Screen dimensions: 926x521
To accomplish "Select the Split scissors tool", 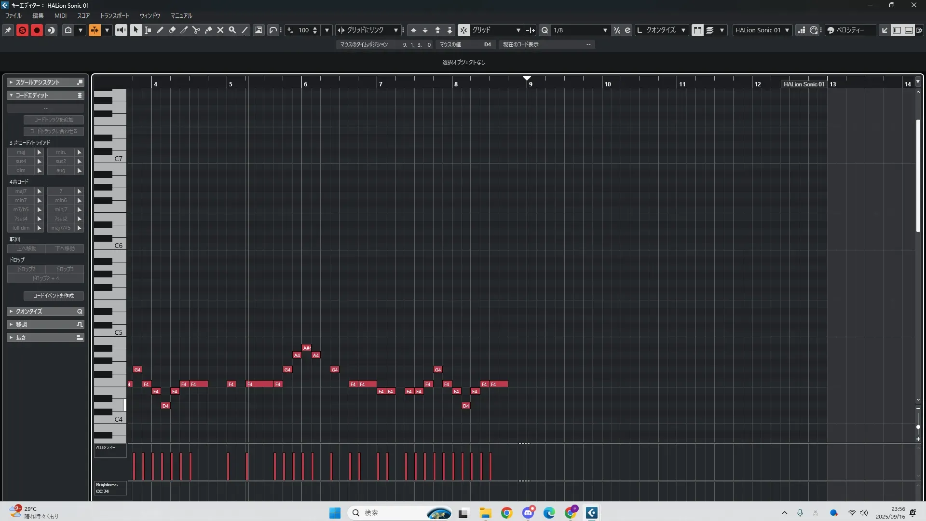I will tap(196, 30).
